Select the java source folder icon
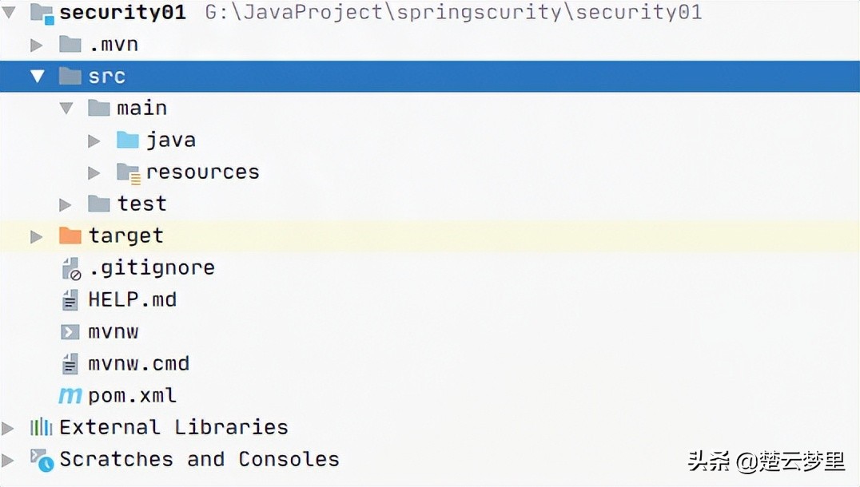 tap(128, 140)
